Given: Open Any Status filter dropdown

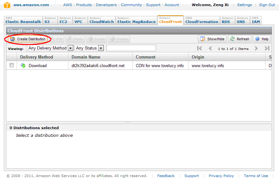Looking at the screenshot, I should 89,48.
